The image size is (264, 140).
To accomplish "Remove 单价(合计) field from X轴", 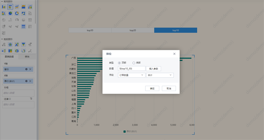I will coord(30,81).
